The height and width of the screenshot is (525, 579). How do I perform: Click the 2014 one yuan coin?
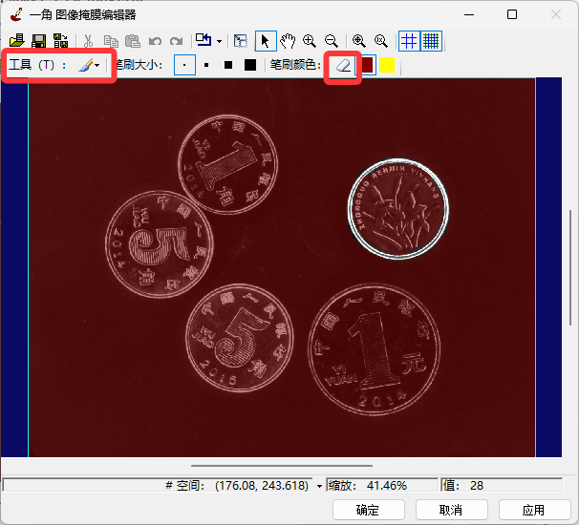[375, 349]
